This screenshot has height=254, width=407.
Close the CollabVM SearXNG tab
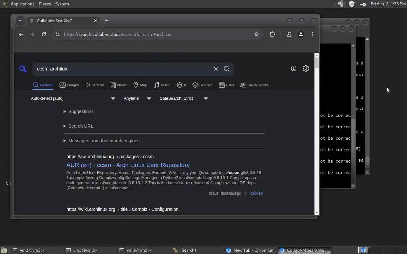(x=95, y=21)
